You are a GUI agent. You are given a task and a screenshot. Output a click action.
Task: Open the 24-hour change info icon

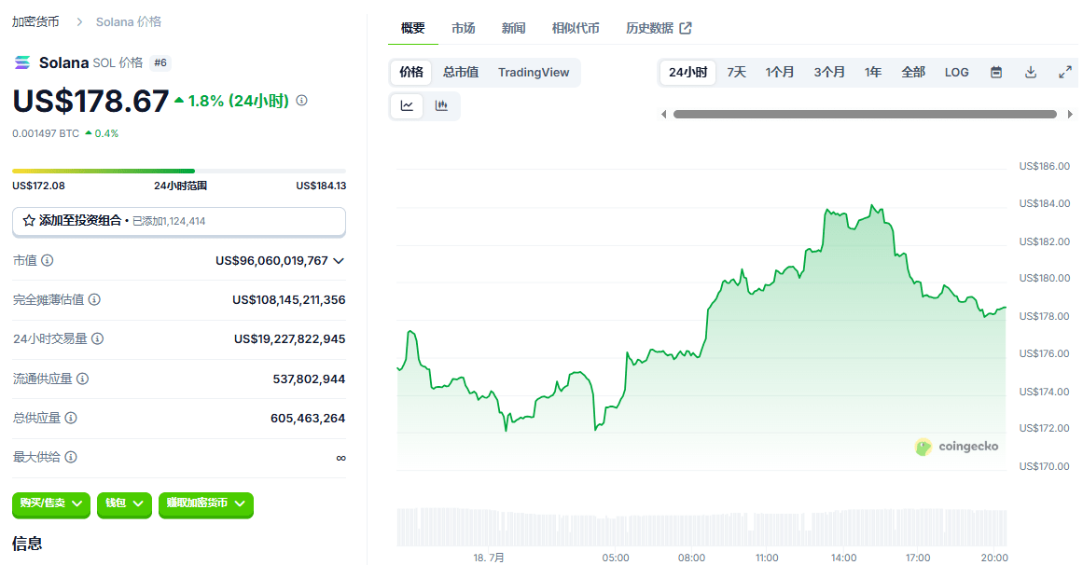(x=302, y=101)
